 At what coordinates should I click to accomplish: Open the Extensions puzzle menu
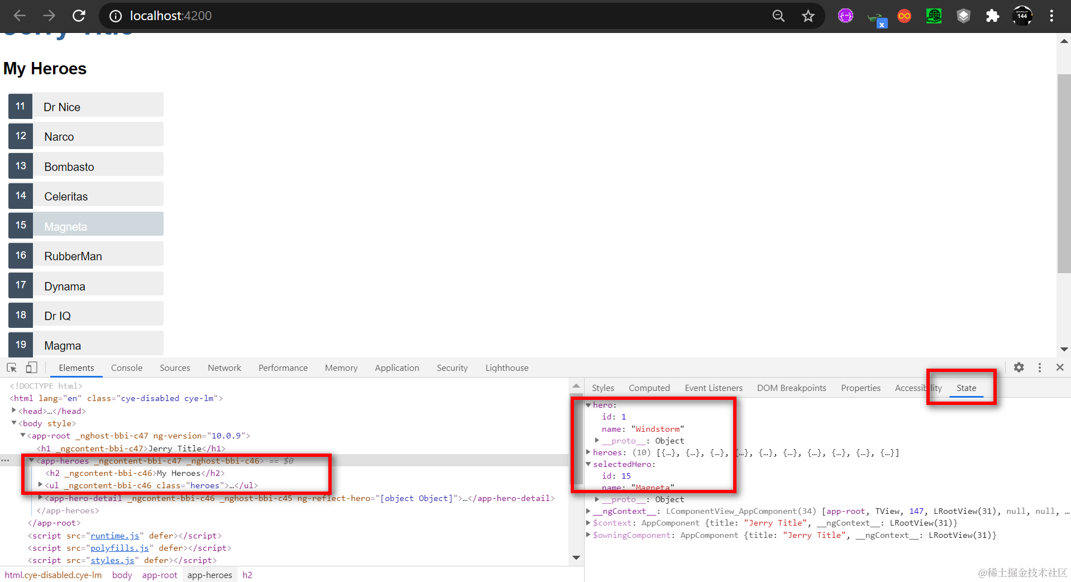[992, 16]
